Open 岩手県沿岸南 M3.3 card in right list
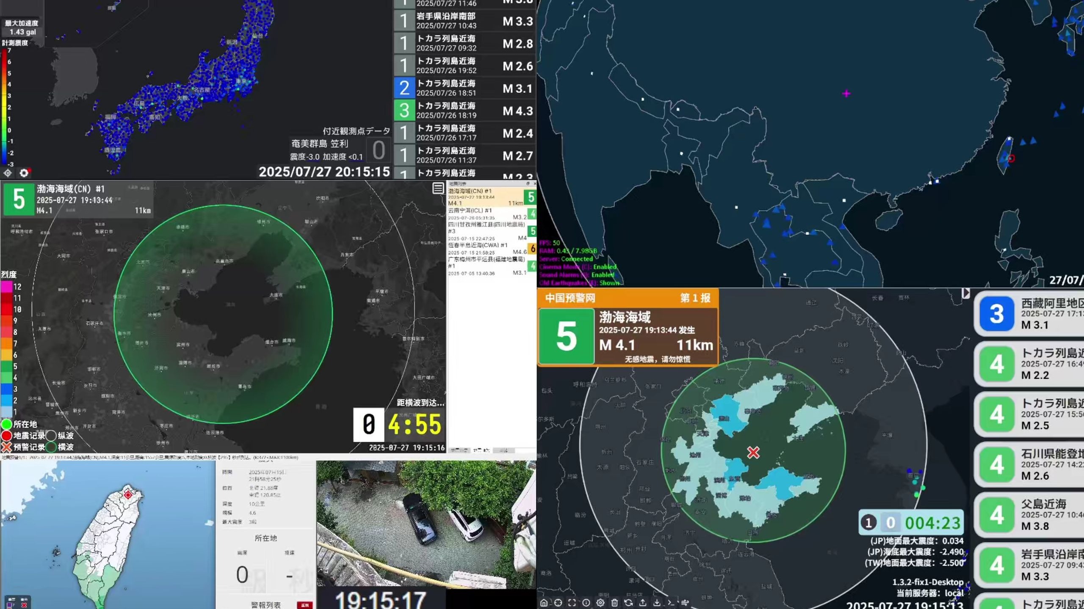This screenshot has width=1084, height=609. tap(1030, 565)
